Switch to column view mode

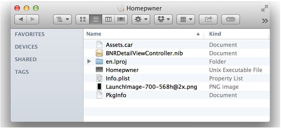click(x=108, y=19)
